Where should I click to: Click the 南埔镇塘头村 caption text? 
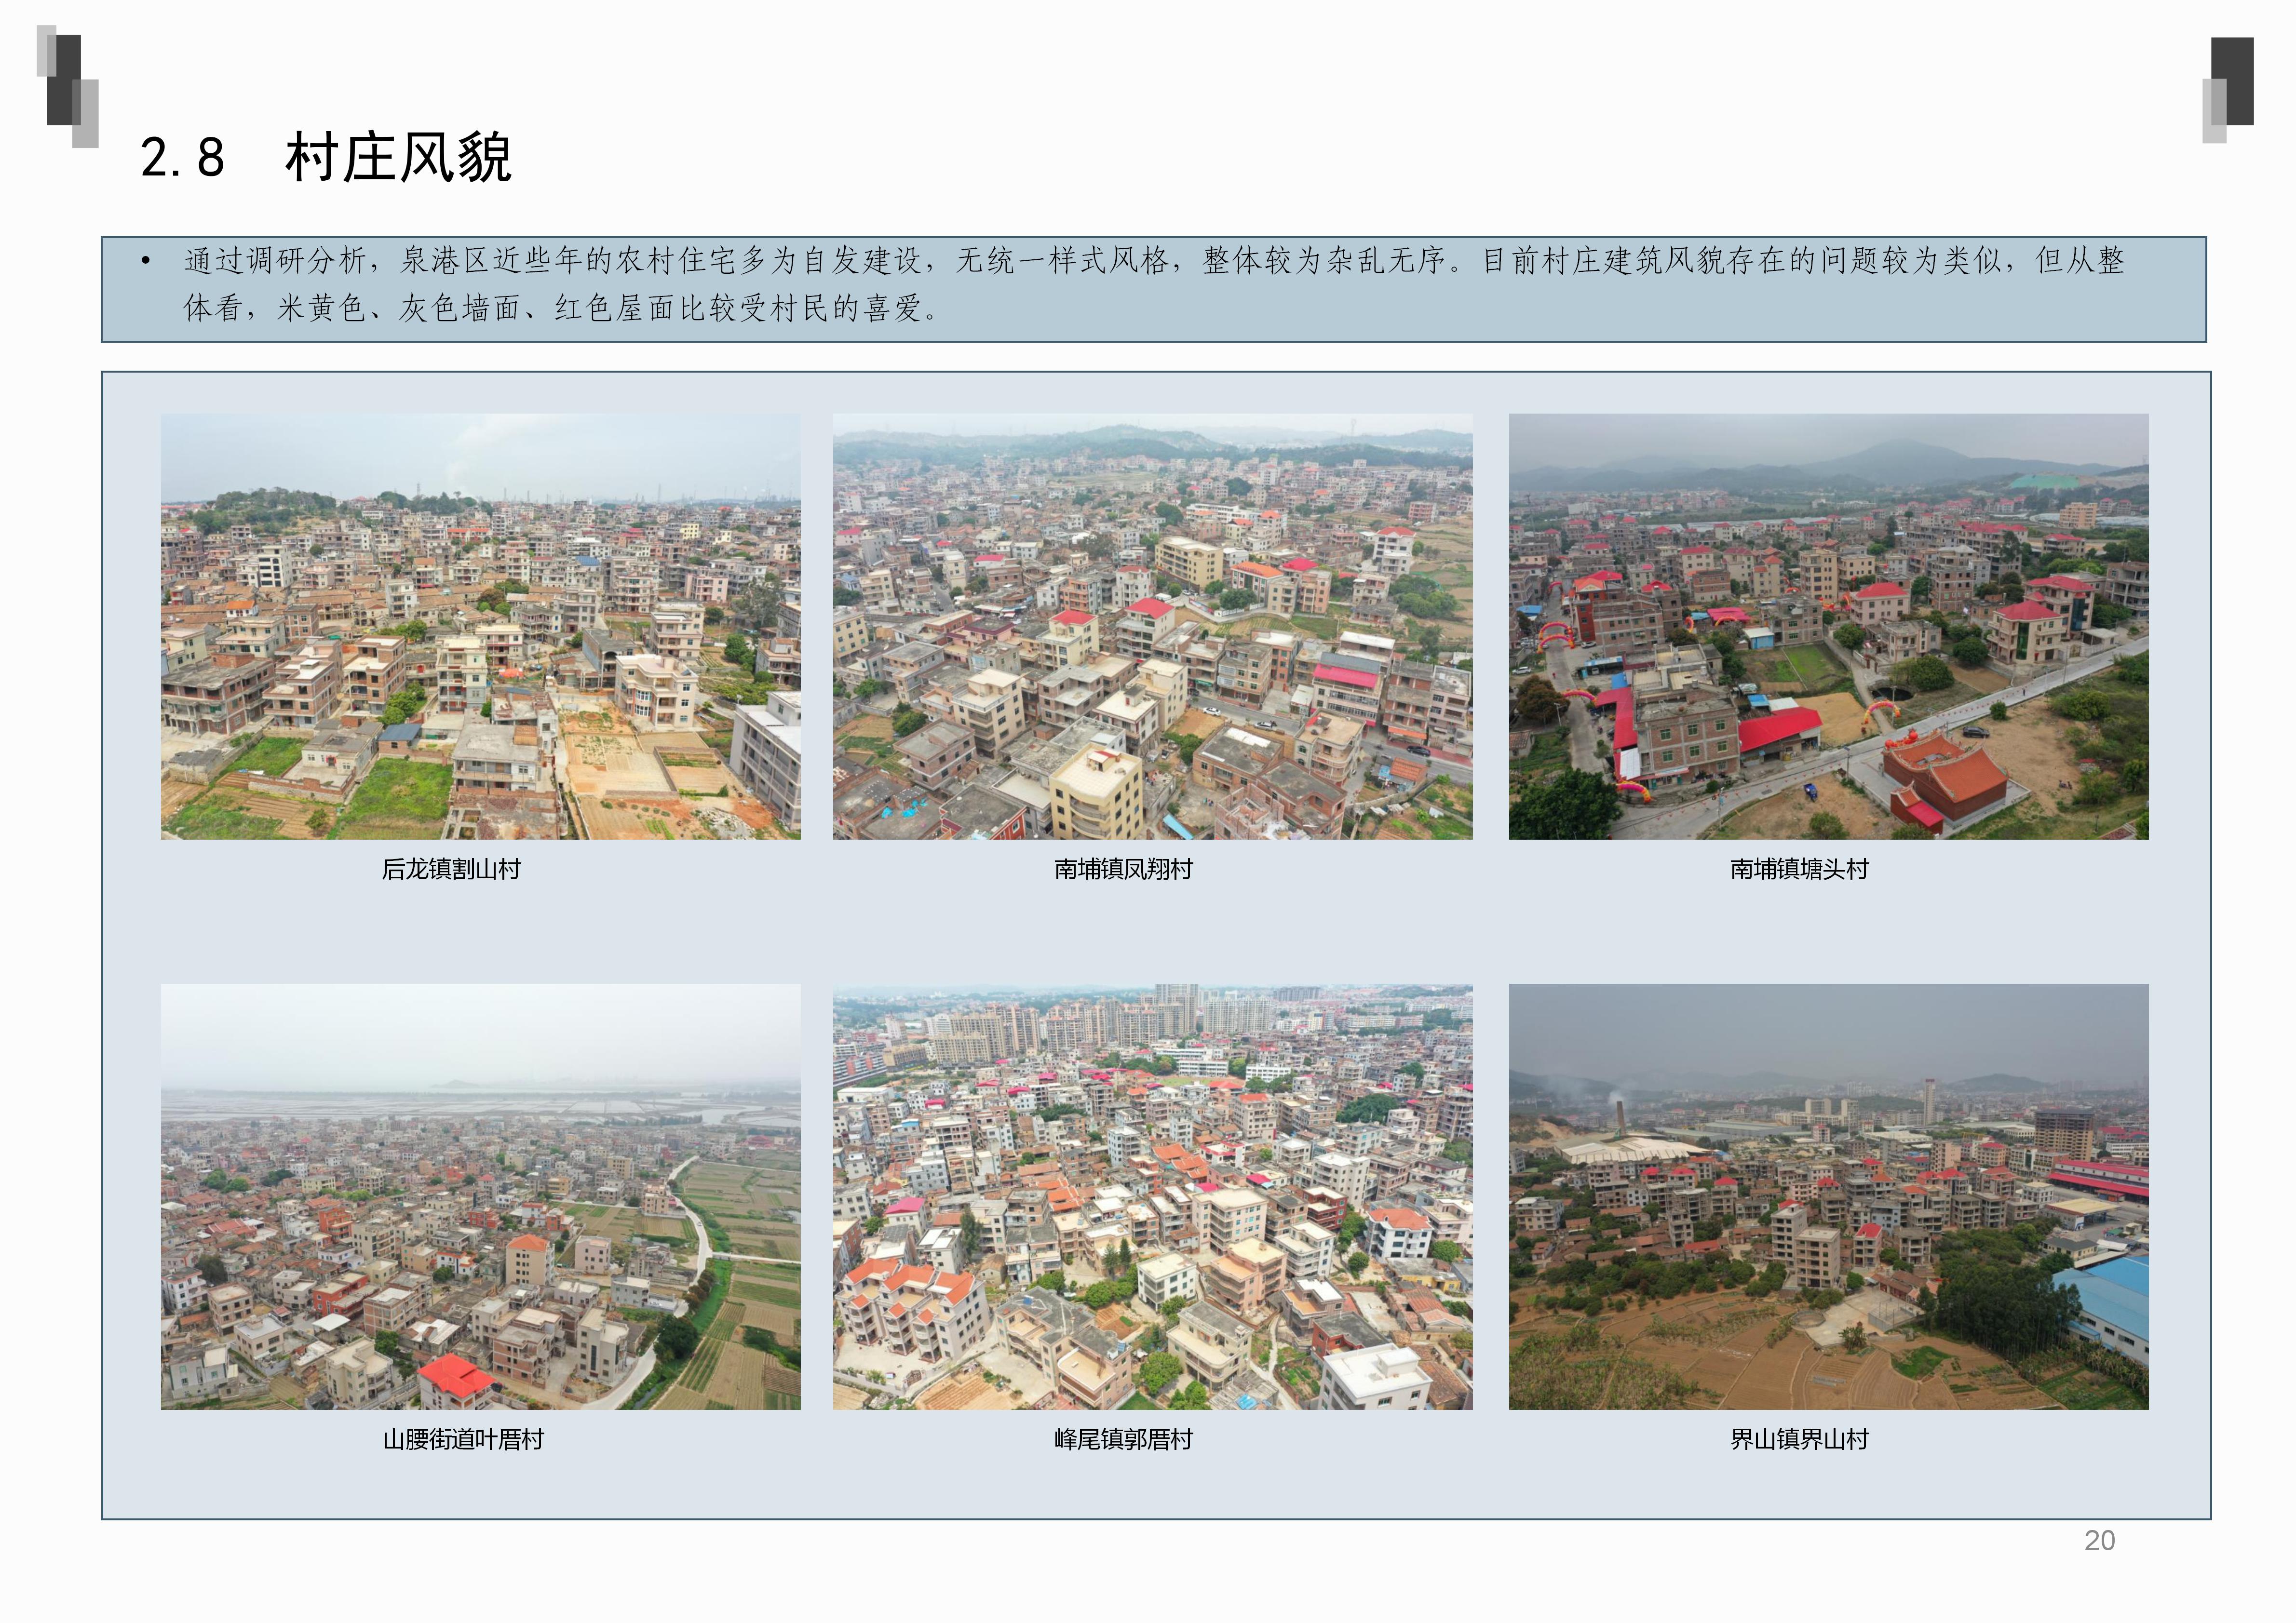[1799, 869]
